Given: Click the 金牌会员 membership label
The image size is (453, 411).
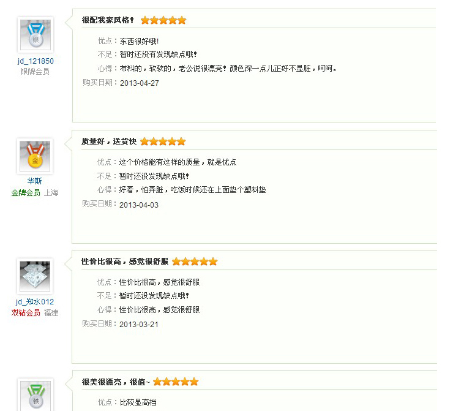Looking at the screenshot, I should click(x=26, y=193).
